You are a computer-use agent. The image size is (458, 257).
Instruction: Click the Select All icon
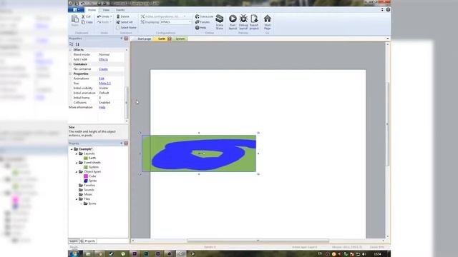point(118,22)
